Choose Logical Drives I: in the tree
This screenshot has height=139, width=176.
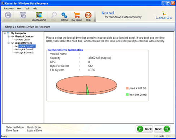pyautogui.click(x=26, y=53)
